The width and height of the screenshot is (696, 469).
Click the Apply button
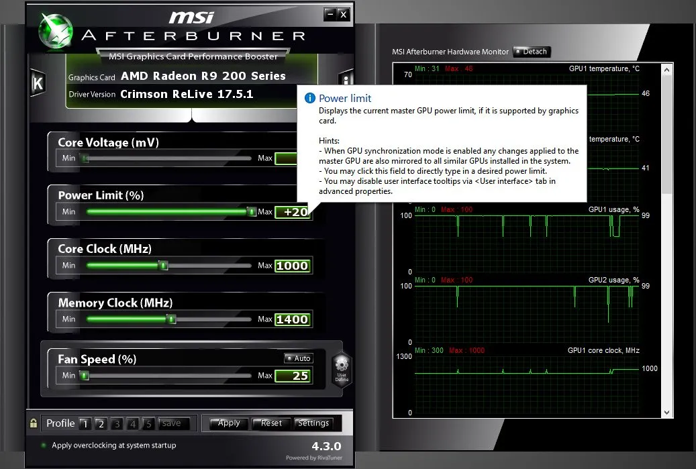coord(228,423)
